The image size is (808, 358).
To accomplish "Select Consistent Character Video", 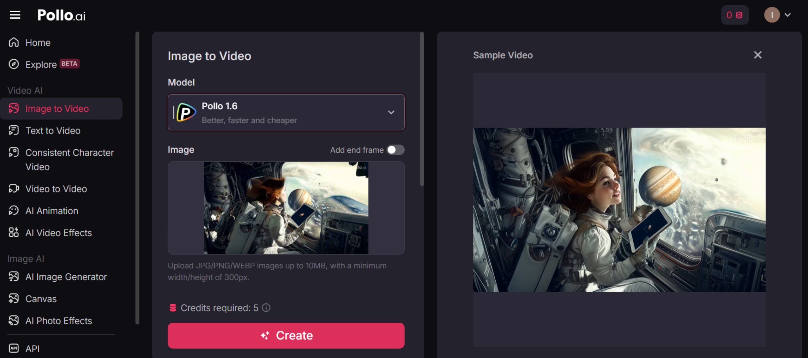I will pos(69,159).
